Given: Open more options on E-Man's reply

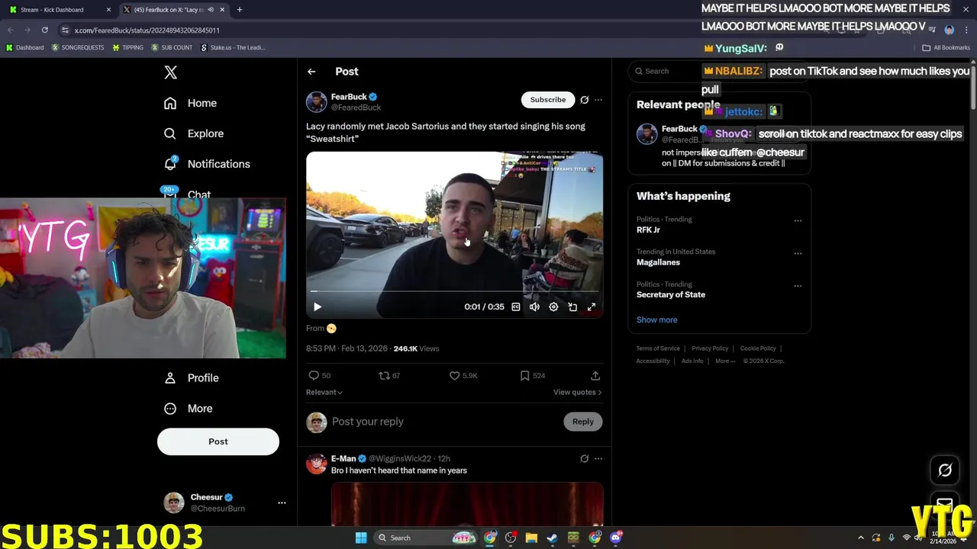Looking at the screenshot, I should click(x=598, y=458).
